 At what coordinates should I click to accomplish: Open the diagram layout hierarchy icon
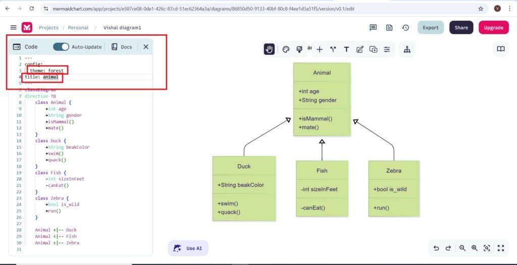coord(407,49)
